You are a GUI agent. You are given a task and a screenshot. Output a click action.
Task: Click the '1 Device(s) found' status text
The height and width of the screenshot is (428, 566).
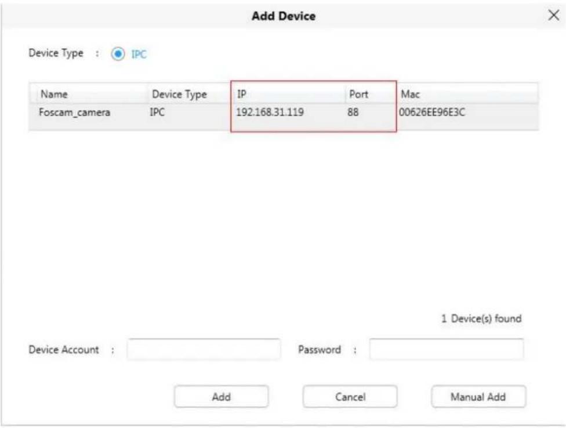[x=481, y=318]
